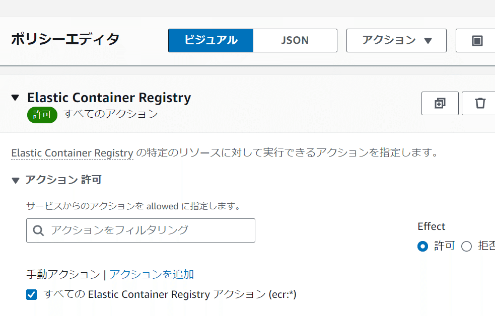The height and width of the screenshot is (316, 495).
Task: Click the square panel icon button
Action: [476, 41]
